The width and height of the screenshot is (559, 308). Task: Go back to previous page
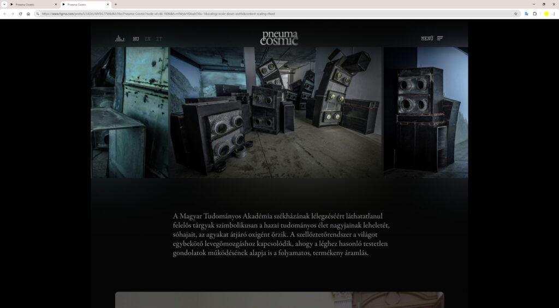pyautogui.click(x=5, y=14)
